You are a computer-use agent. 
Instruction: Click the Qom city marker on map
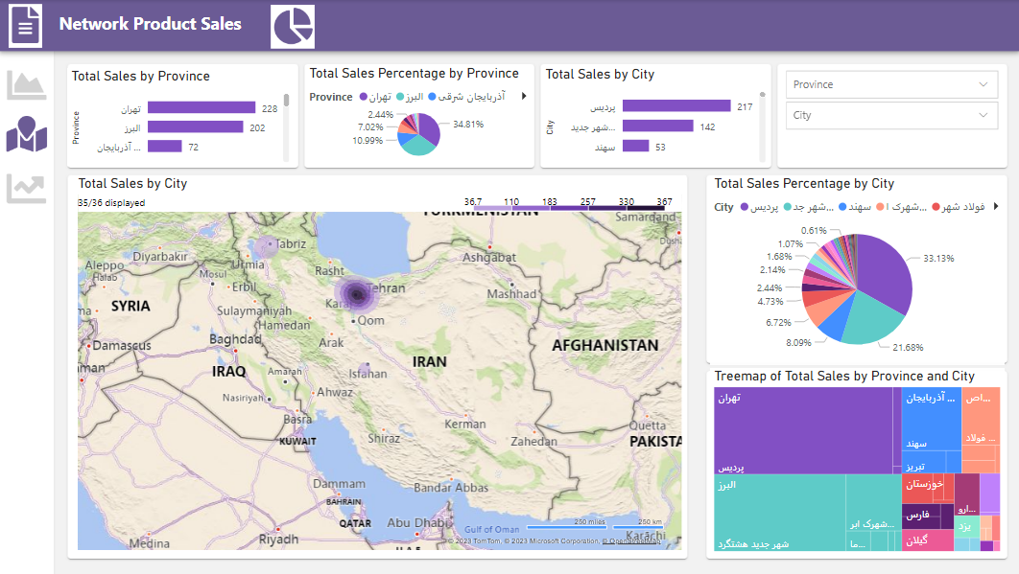click(x=353, y=321)
